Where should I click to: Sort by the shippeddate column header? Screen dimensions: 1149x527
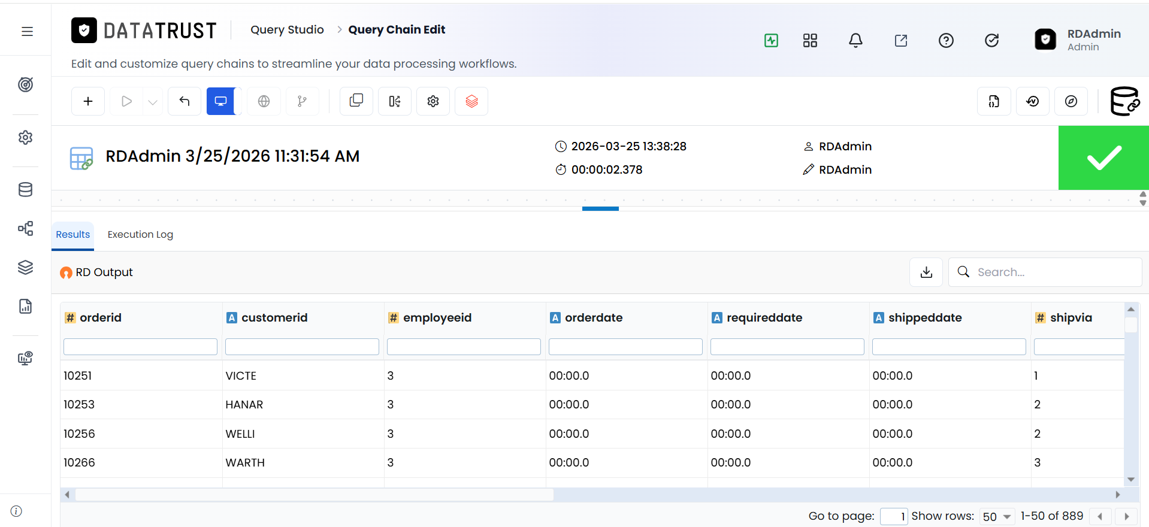pyautogui.click(x=925, y=317)
